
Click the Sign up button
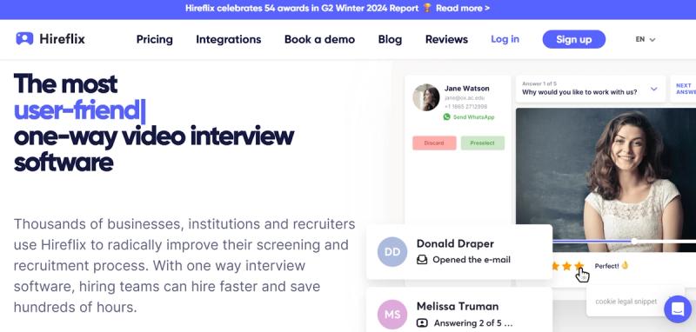(x=574, y=39)
